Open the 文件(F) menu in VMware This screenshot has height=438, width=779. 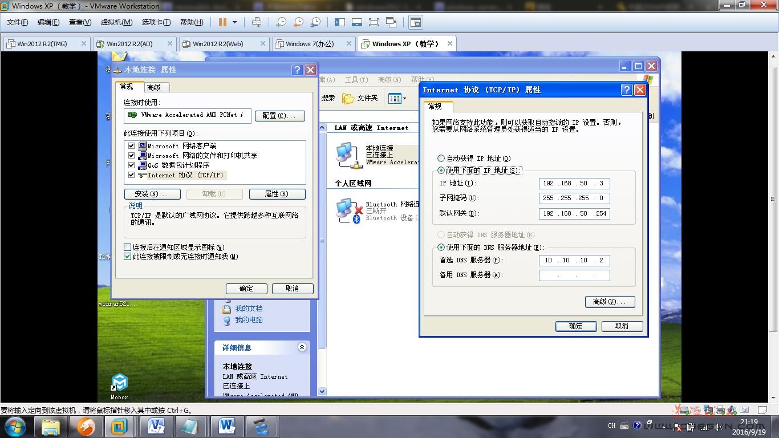[17, 22]
